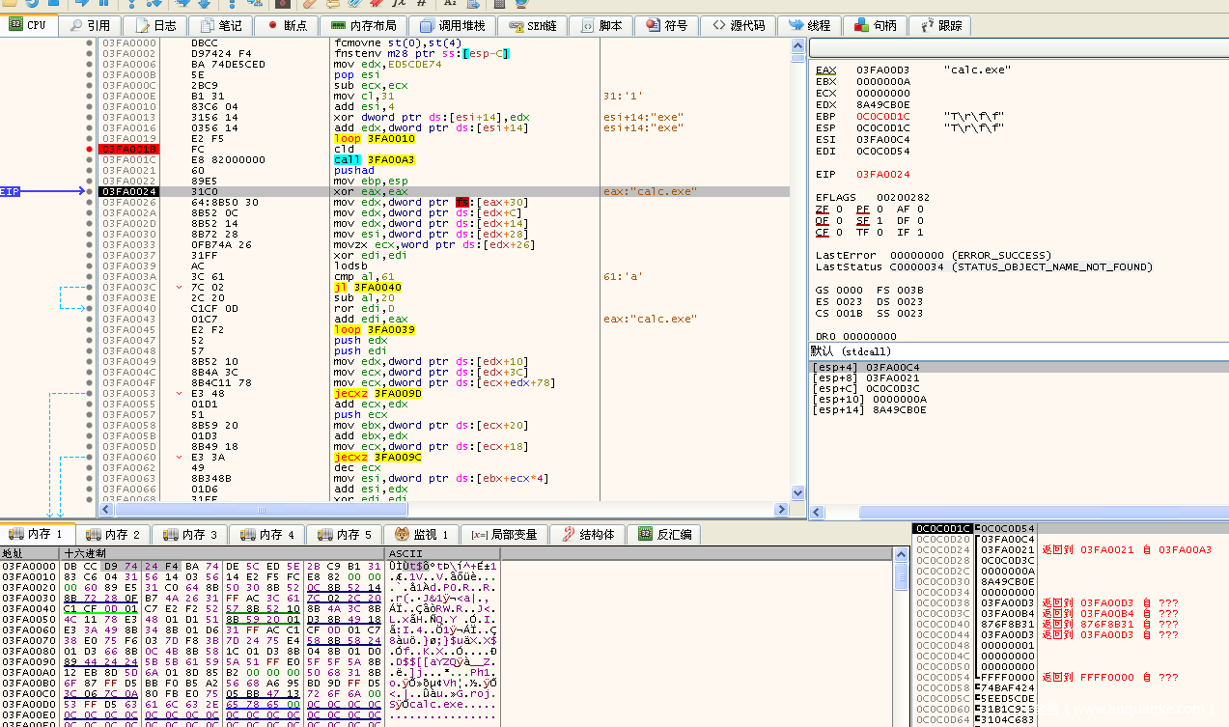
Task: Open the watch (监视 1) panel tab
Action: click(x=422, y=534)
